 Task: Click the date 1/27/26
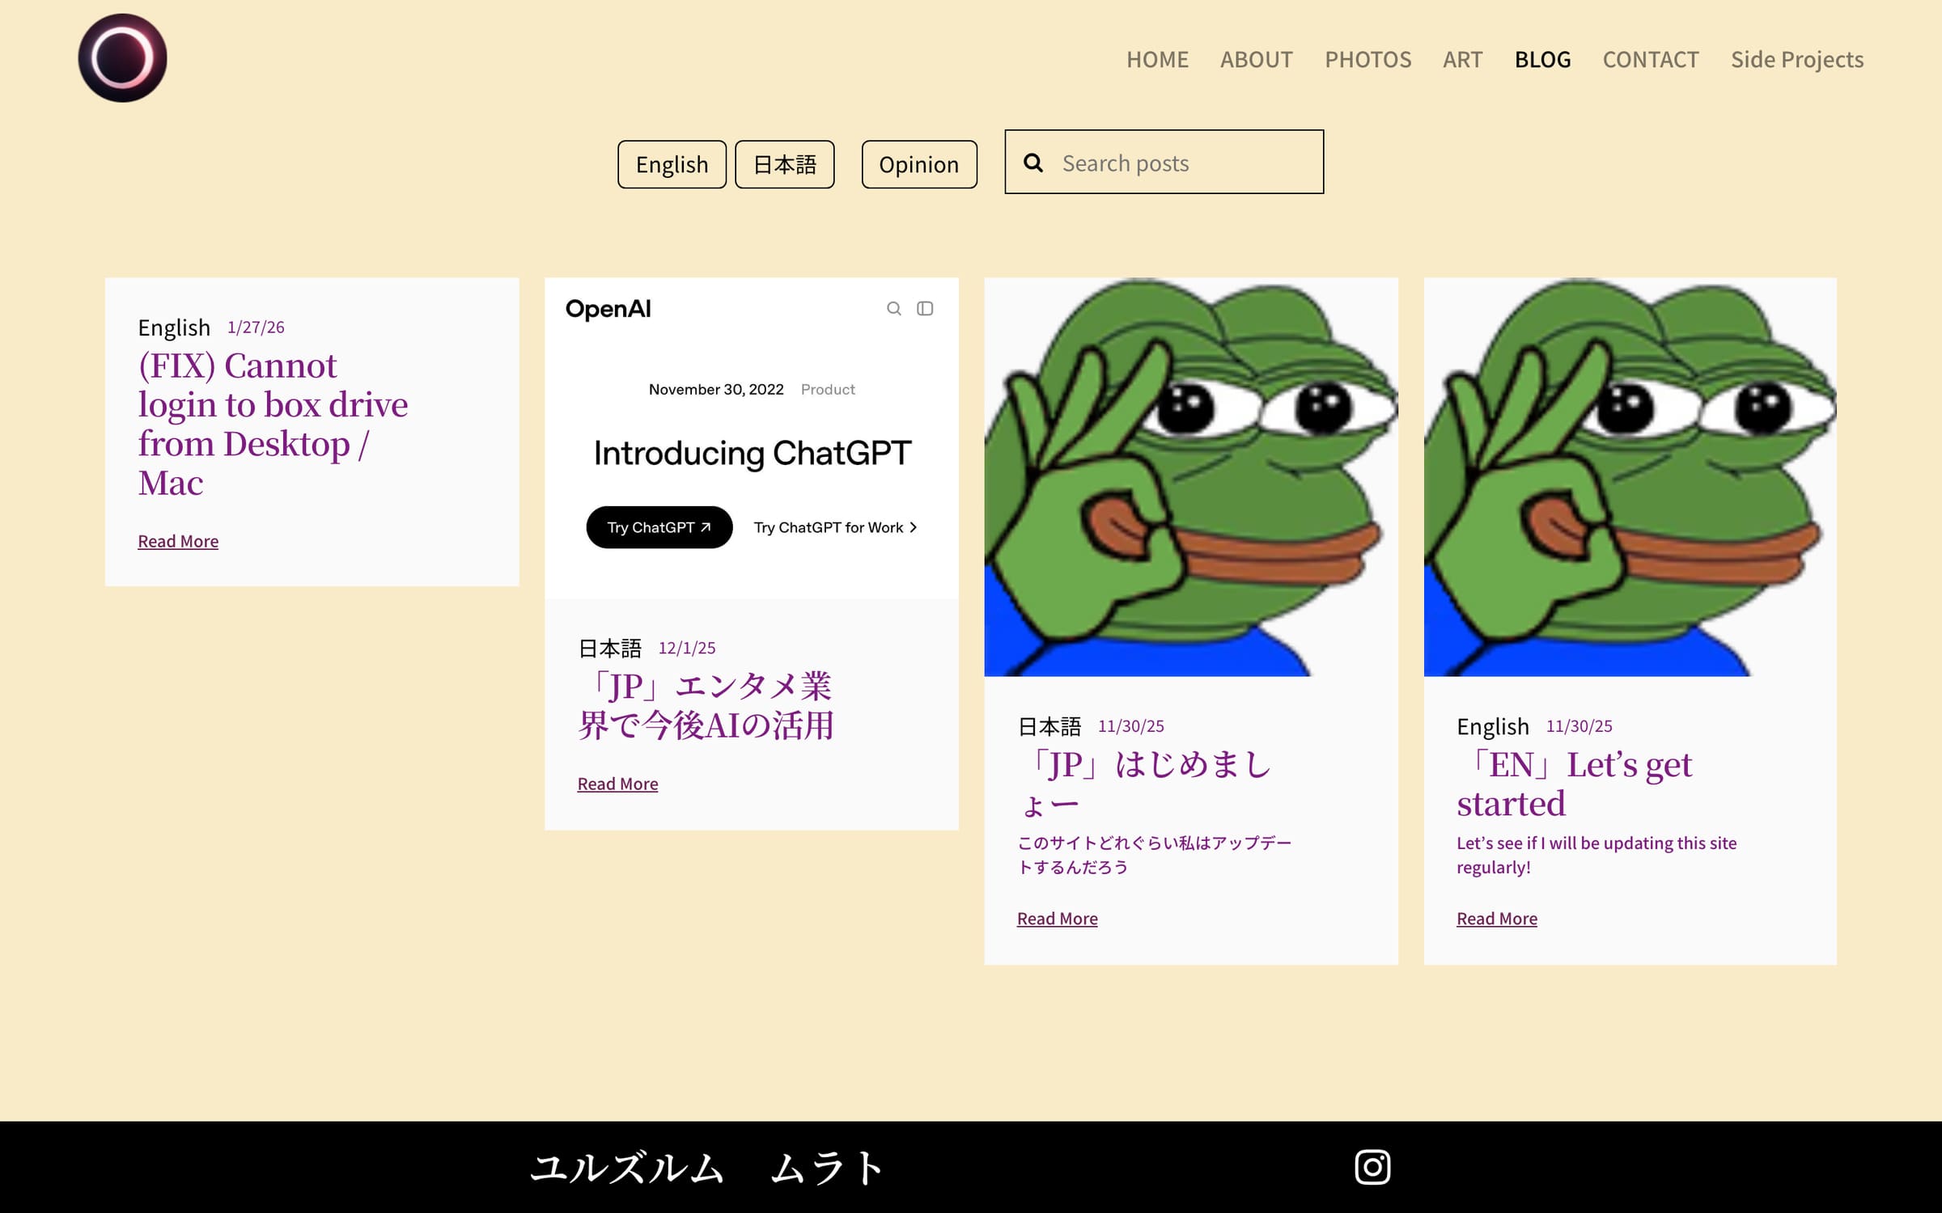(x=256, y=327)
